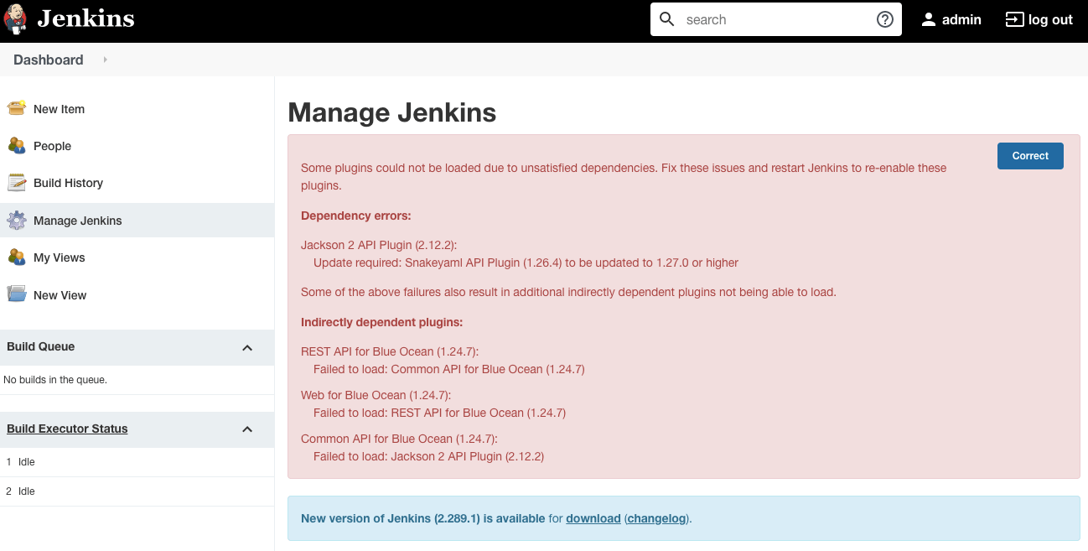Image resolution: width=1088 pixels, height=551 pixels.
Task: Click the admin username link
Action: click(x=961, y=19)
